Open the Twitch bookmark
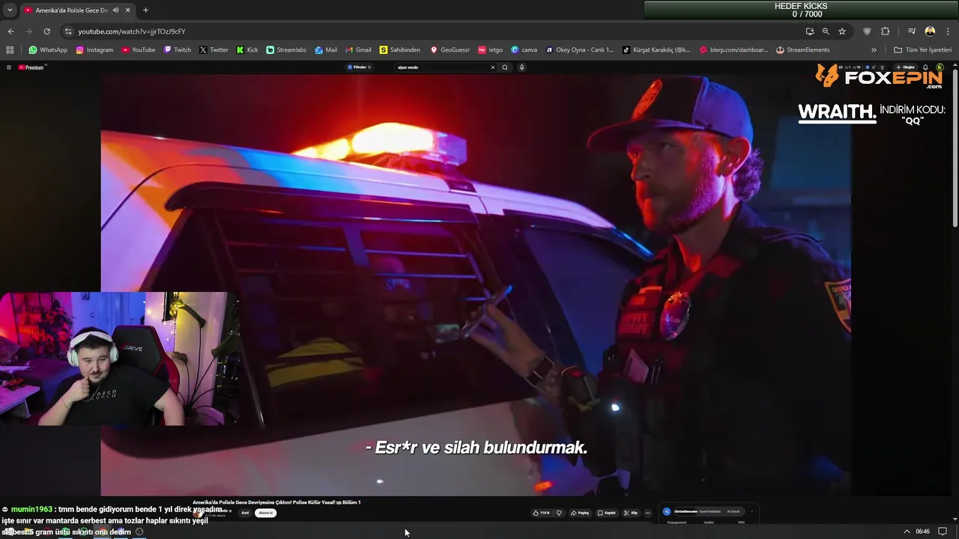The width and height of the screenshot is (959, 539). pyautogui.click(x=178, y=50)
